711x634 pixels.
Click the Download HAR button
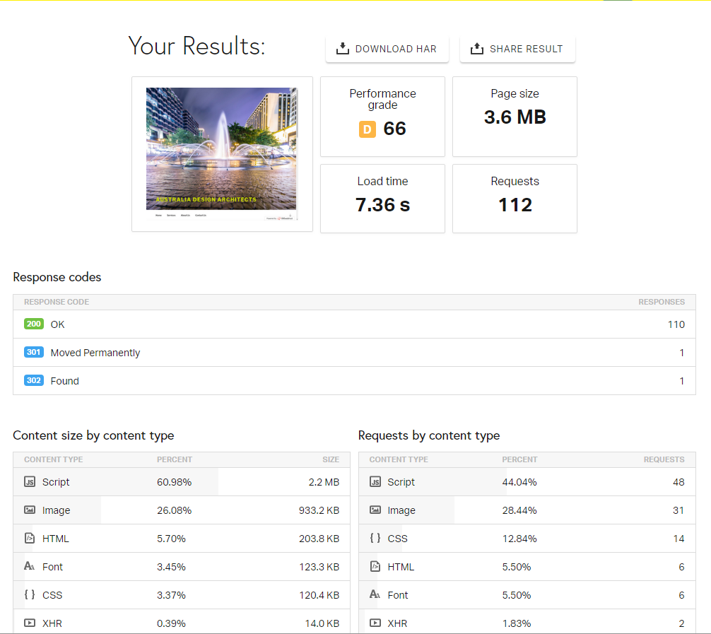[387, 49]
